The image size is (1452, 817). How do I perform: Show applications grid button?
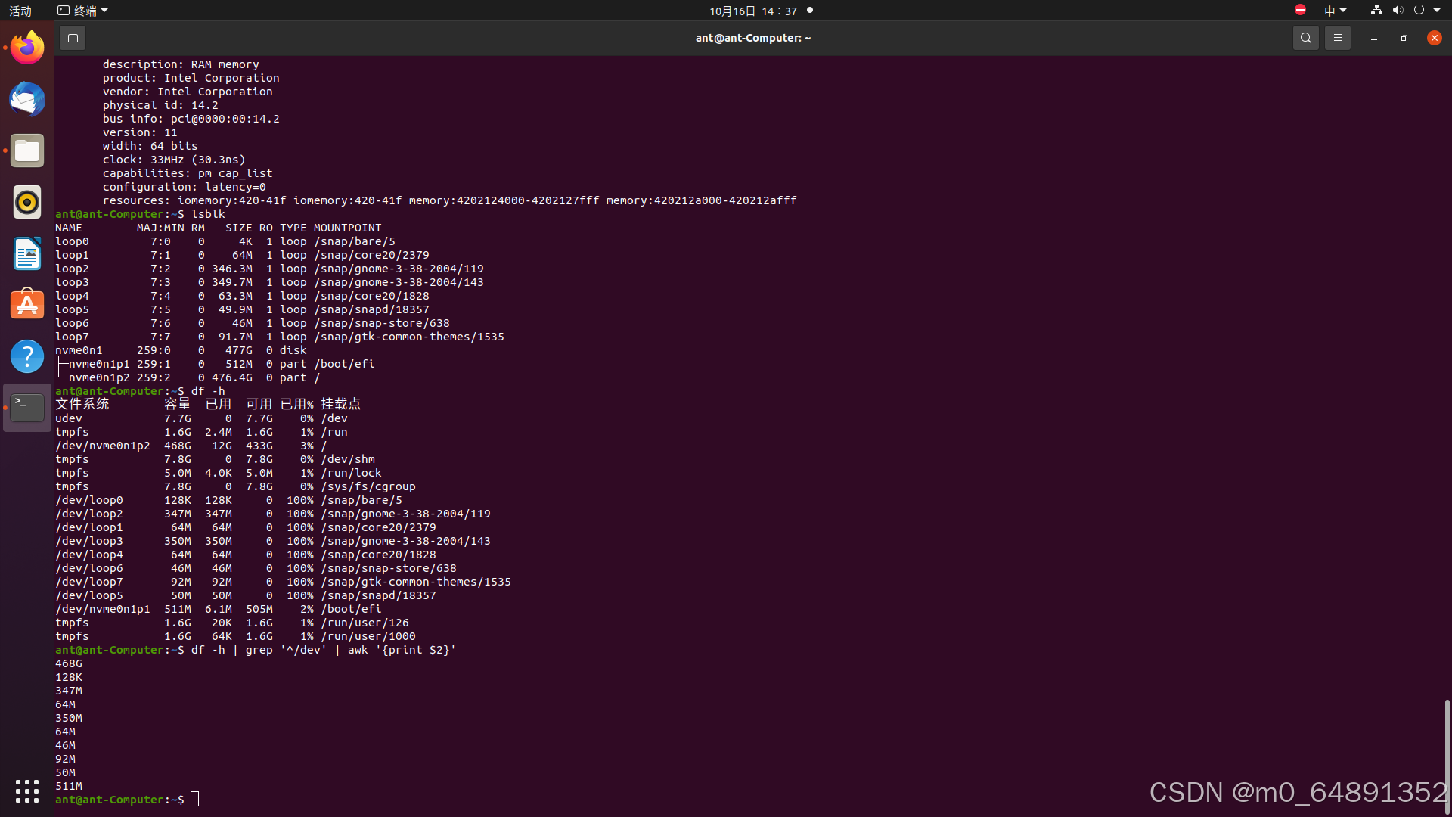pos(27,791)
